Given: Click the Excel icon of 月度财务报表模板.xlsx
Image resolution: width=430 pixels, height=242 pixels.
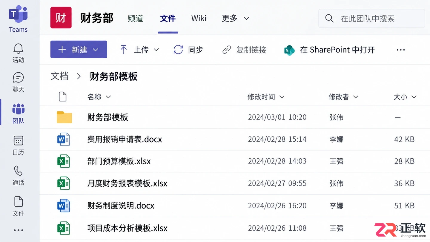Looking at the screenshot, I should pos(63,183).
